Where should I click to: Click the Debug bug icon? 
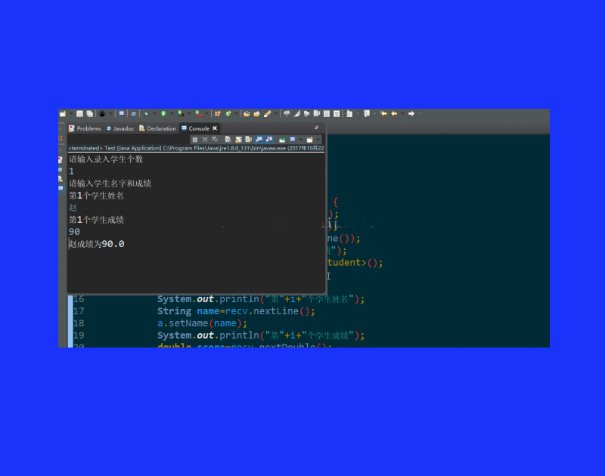pos(146,113)
